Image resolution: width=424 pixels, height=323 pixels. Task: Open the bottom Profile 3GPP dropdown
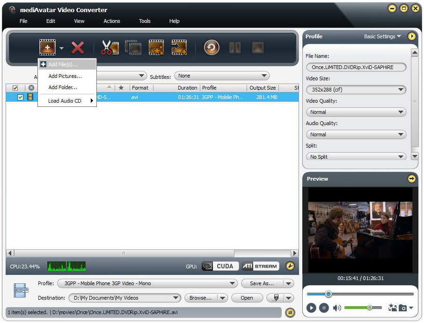point(147,283)
